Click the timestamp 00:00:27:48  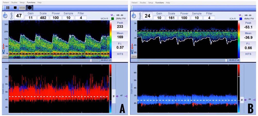pos(234,60)
